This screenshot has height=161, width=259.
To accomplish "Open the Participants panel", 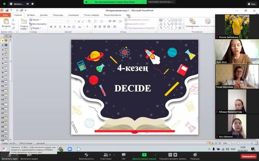I will (105, 155).
